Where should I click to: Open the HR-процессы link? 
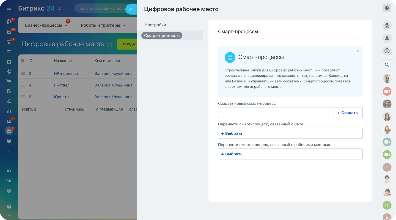click(67, 74)
